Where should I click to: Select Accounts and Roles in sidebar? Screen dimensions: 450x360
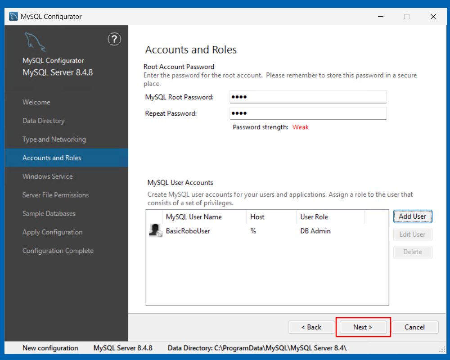pyautogui.click(x=66, y=158)
